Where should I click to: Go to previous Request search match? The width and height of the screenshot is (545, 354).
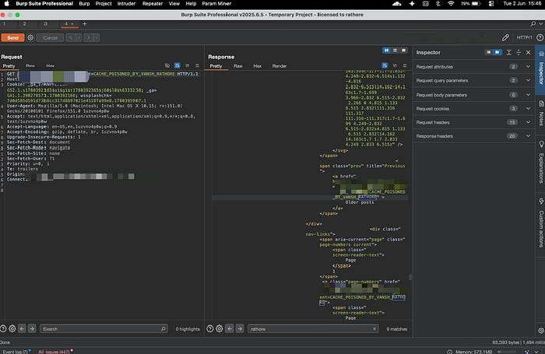[22, 328]
